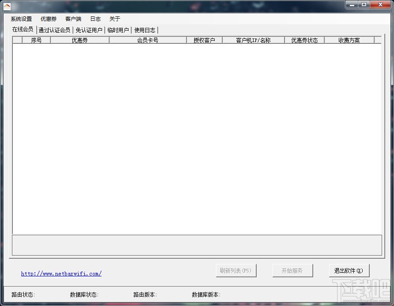Click the 刷新列表 (F5) button
The height and width of the screenshot is (306, 394).
point(236,271)
